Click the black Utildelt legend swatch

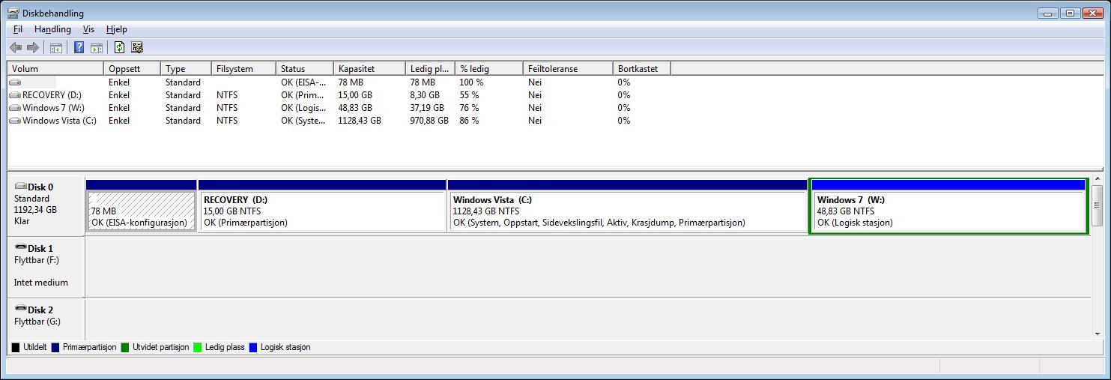coord(16,348)
